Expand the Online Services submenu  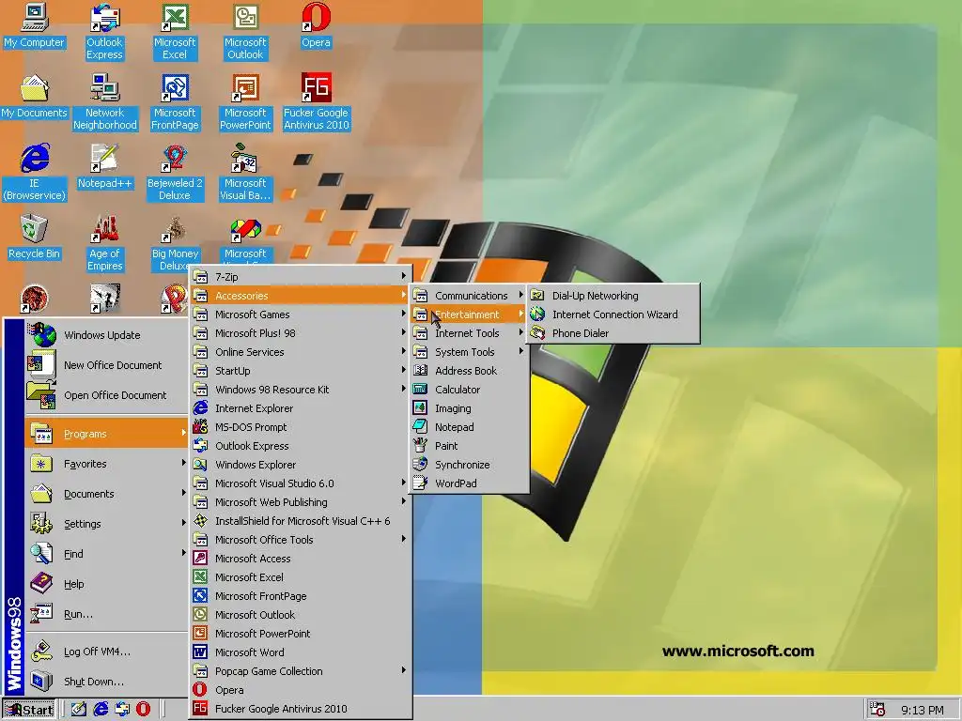click(301, 352)
